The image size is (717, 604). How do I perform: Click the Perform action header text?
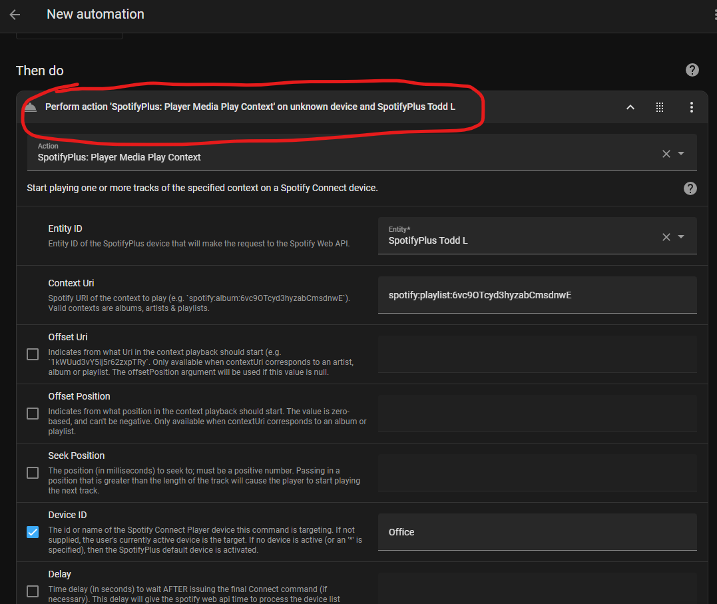click(250, 107)
